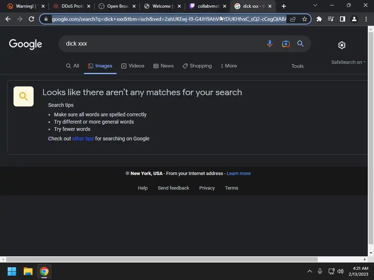Start a voice search with the microphone

pyautogui.click(x=270, y=44)
